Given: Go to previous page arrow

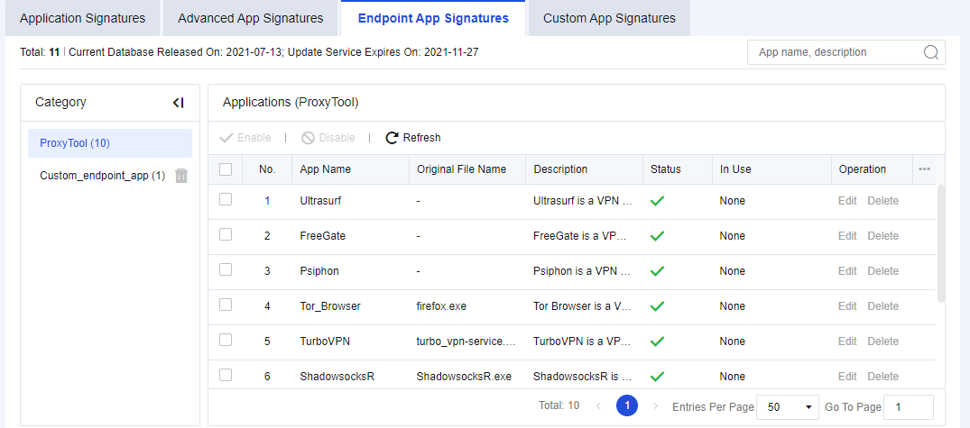Looking at the screenshot, I should 598,406.
